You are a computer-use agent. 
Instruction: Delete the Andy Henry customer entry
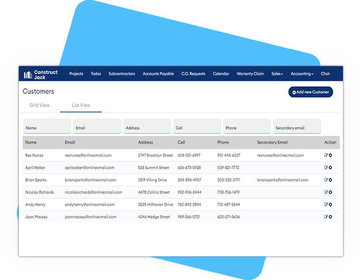tap(330, 204)
